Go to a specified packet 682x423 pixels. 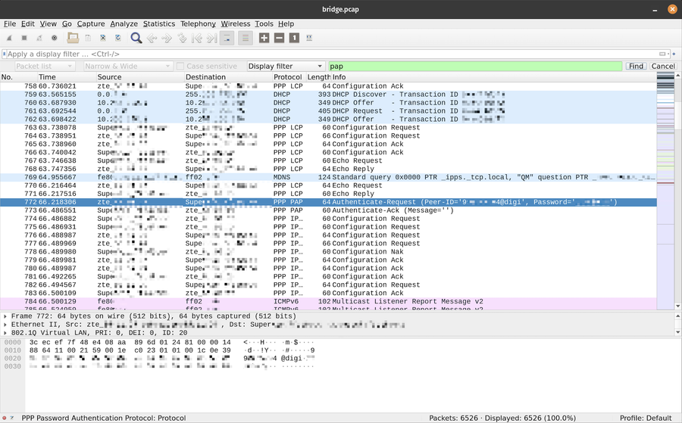click(x=182, y=39)
